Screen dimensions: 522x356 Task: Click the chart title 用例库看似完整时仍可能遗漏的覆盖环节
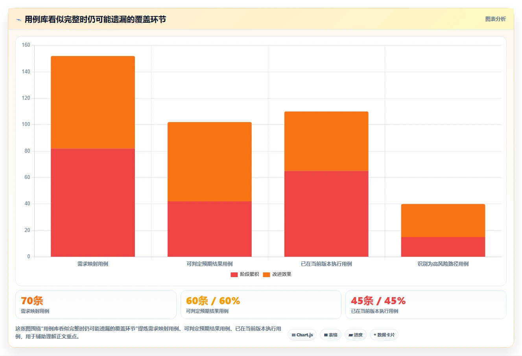95,19
